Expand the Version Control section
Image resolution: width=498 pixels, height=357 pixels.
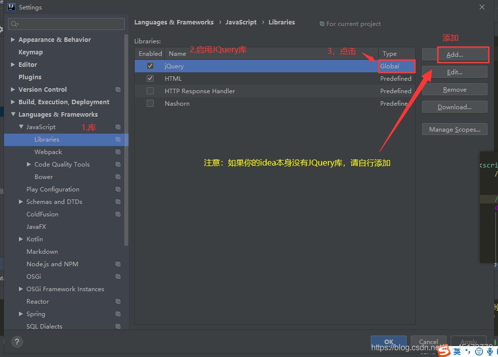(x=12, y=89)
